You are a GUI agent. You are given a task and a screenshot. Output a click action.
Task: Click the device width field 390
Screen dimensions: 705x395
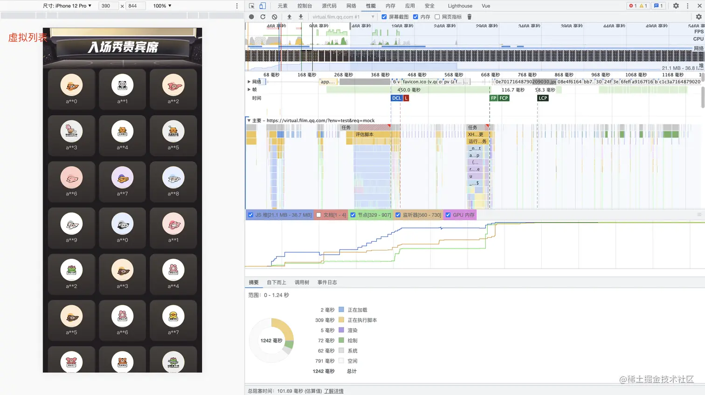click(109, 6)
